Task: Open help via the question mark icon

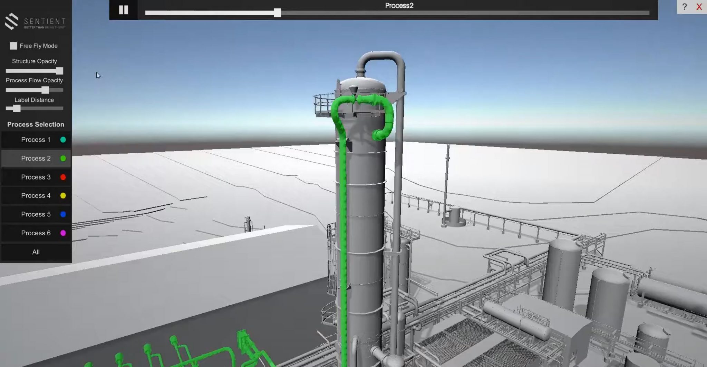Action: point(685,7)
